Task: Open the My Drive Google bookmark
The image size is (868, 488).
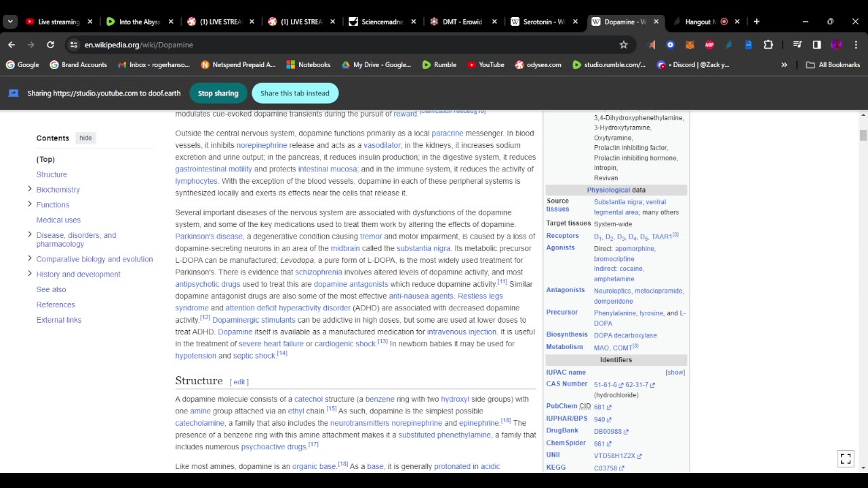Action: click(x=376, y=65)
